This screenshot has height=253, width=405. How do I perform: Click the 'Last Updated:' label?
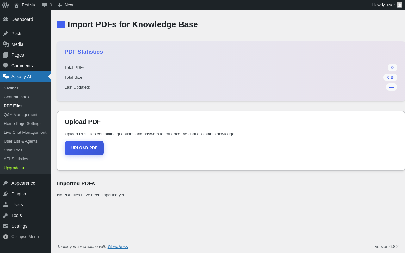point(77,87)
